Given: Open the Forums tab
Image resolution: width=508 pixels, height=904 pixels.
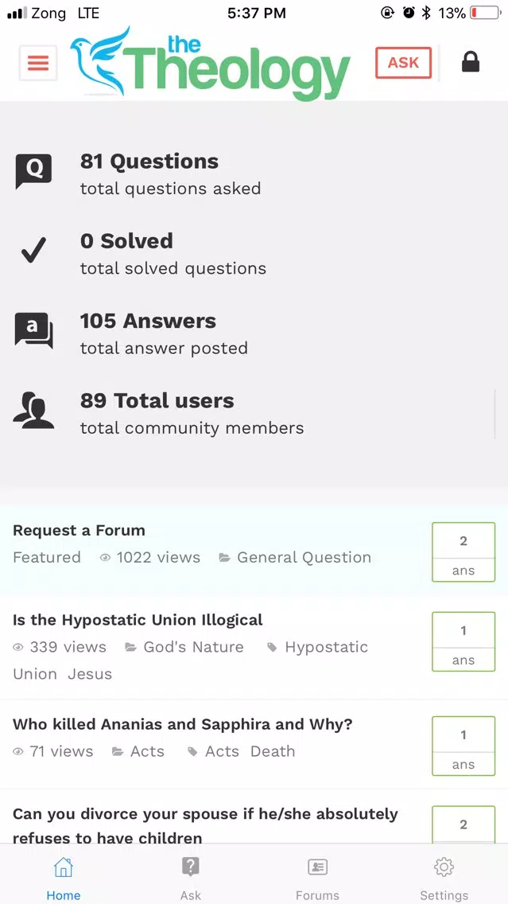Looking at the screenshot, I should 317,878.
